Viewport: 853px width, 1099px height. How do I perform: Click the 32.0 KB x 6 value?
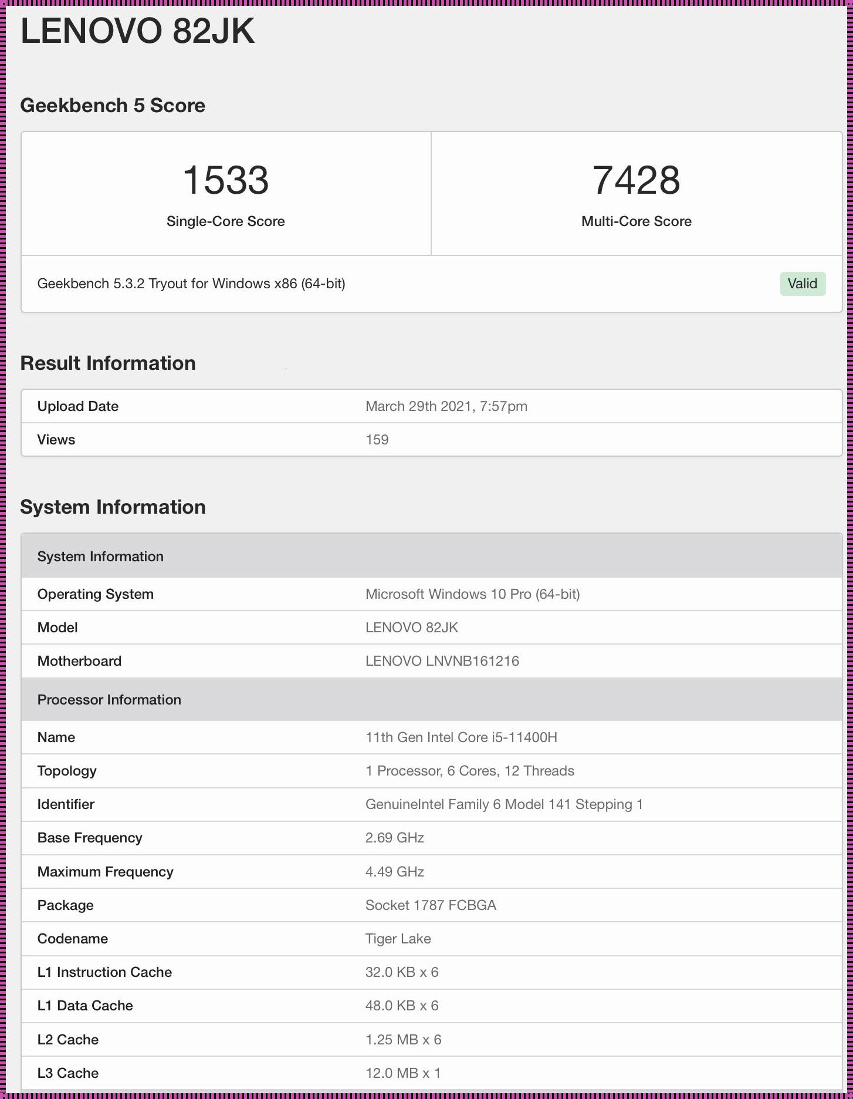(x=402, y=972)
